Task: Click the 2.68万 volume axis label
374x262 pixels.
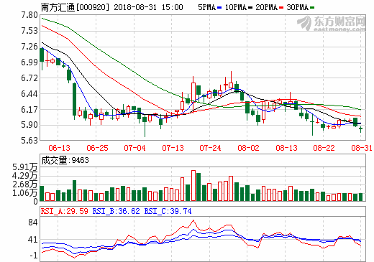Action: (25, 184)
